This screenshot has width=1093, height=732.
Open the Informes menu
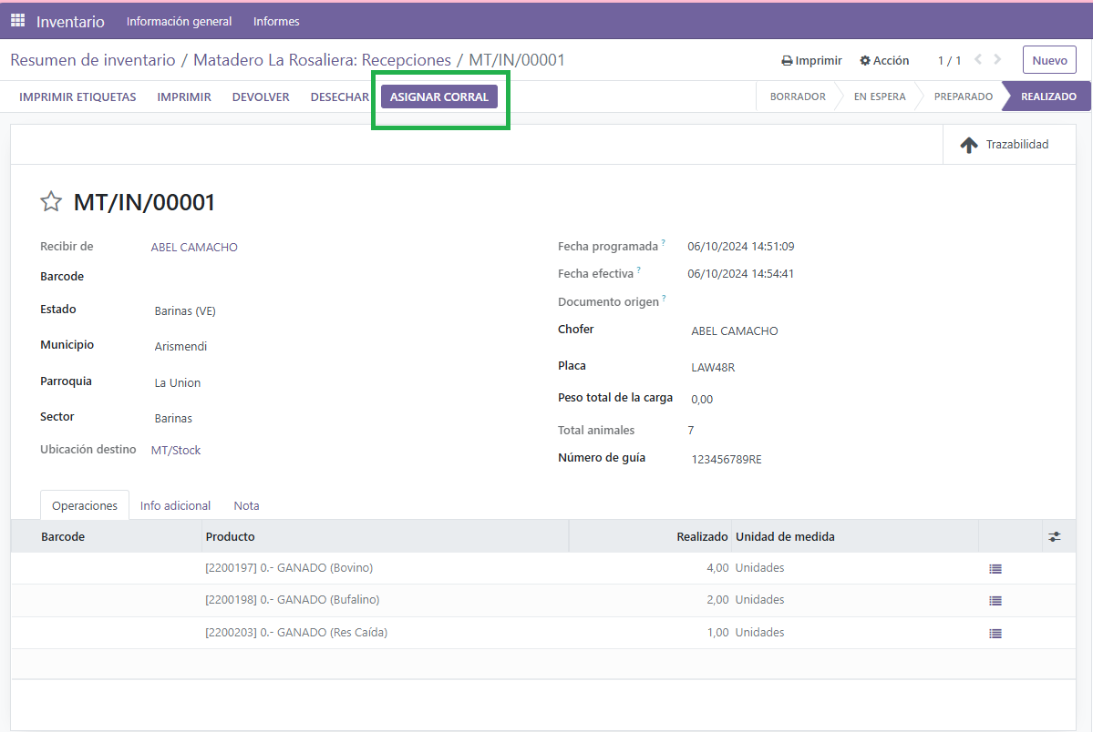276,22
